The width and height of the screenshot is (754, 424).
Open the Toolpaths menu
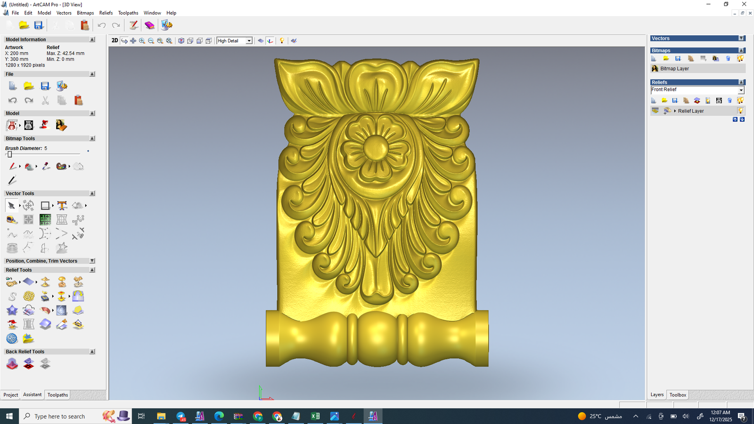pyautogui.click(x=128, y=13)
